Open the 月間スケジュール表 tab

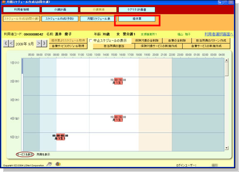click(x=98, y=19)
